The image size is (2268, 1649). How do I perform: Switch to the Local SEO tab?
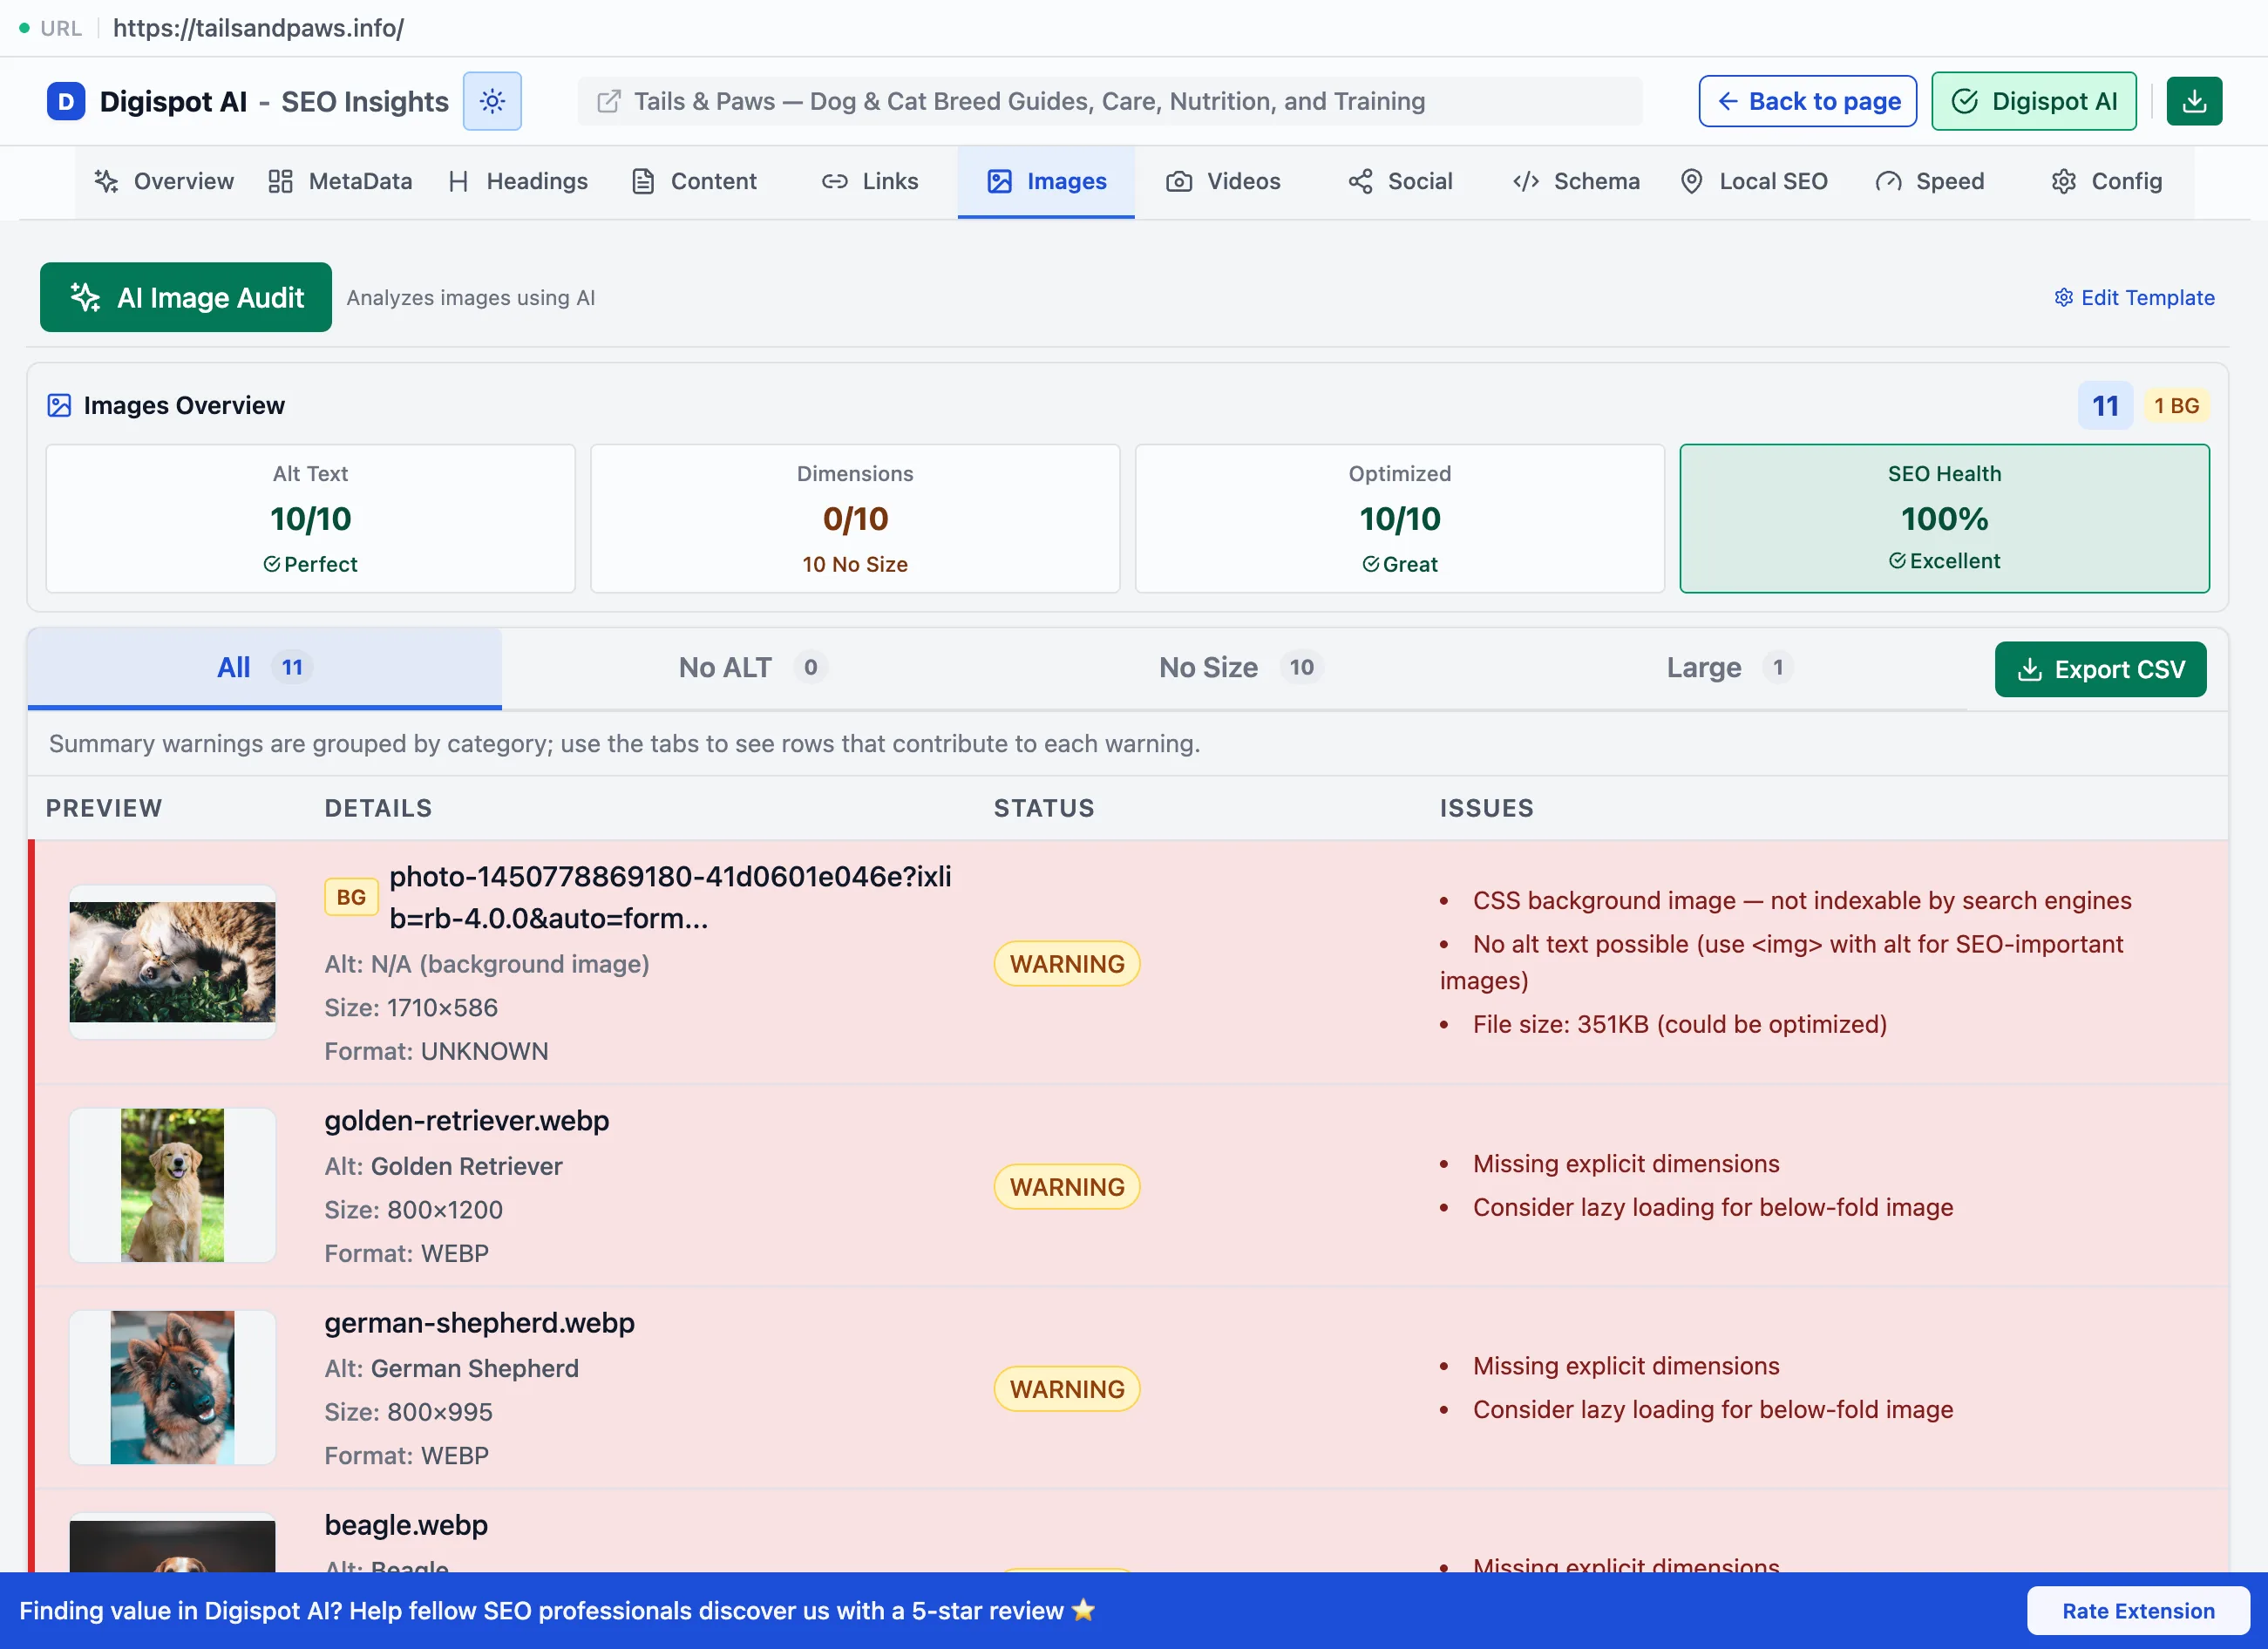click(1753, 181)
